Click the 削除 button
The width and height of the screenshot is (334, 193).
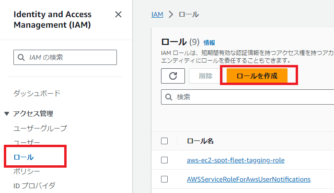coord(206,76)
